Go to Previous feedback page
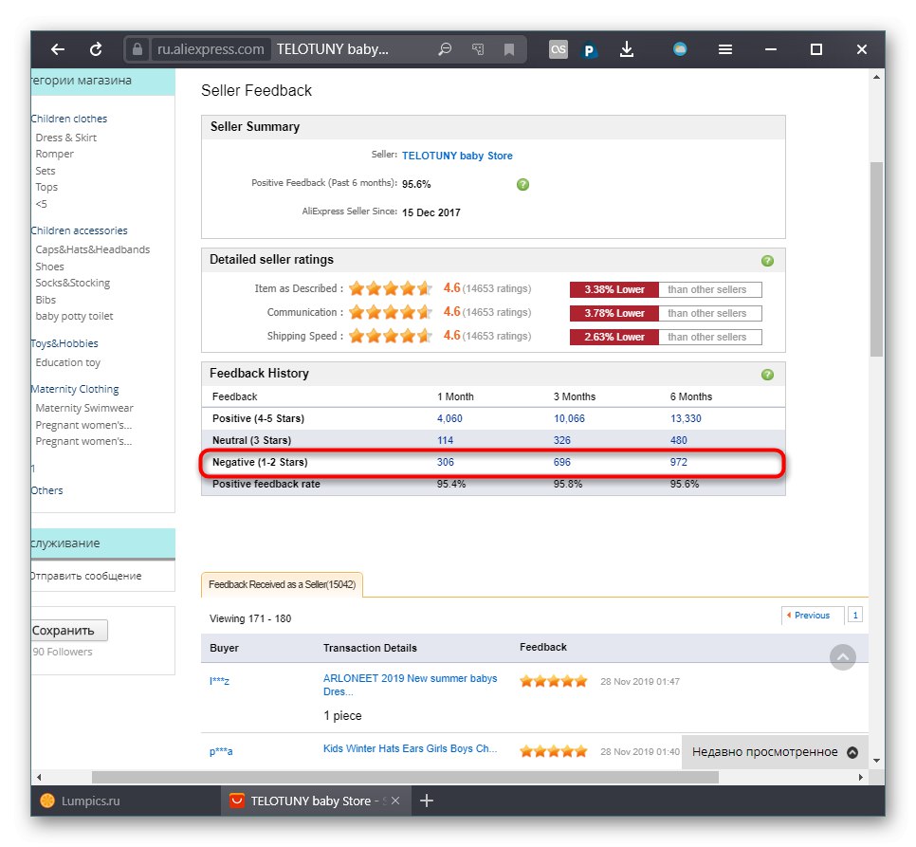The width and height of the screenshot is (916, 847). [x=812, y=616]
